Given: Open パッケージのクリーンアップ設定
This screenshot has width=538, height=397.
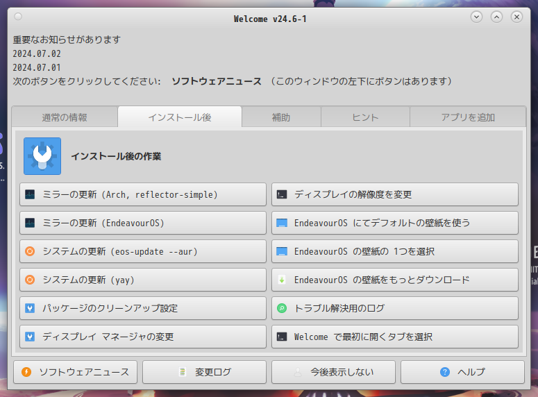Looking at the screenshot, I should point(143,308).
